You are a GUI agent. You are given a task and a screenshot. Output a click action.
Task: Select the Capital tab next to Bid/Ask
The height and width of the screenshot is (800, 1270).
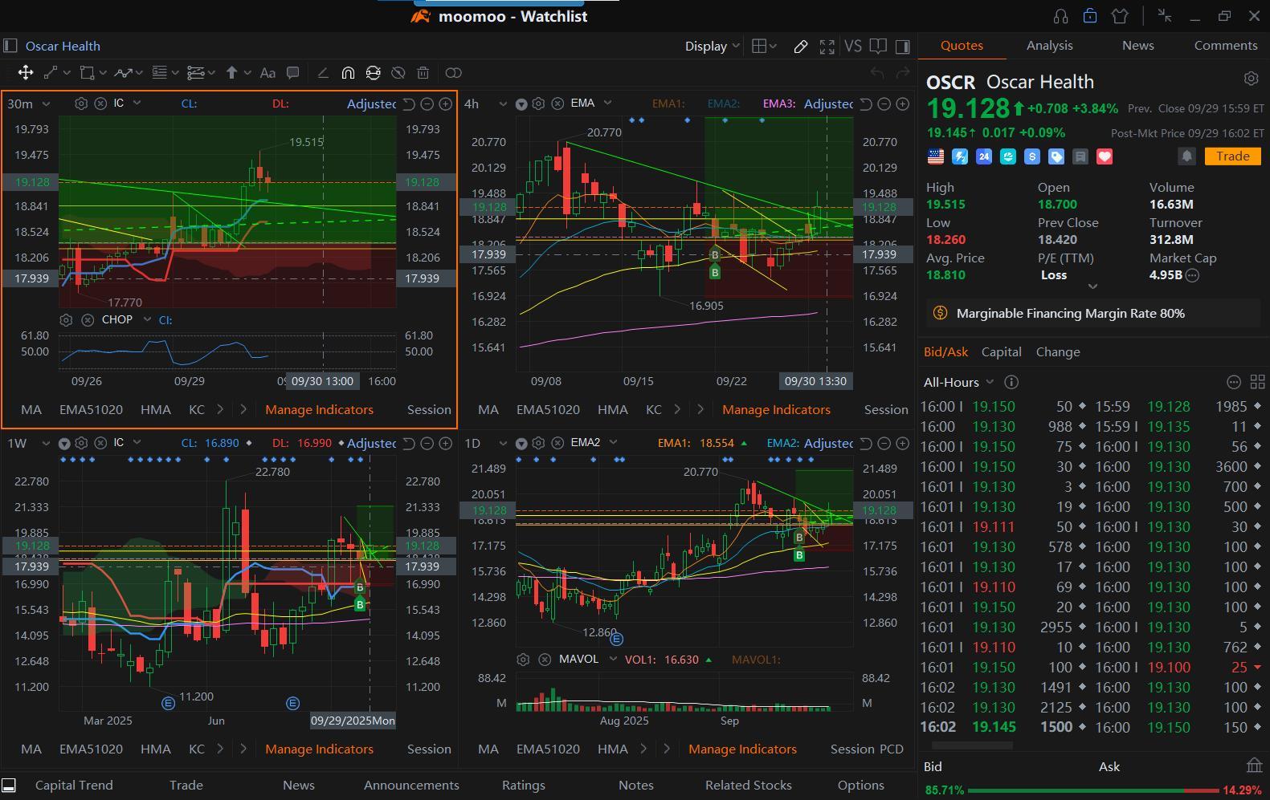pyautogui.click(x=1001, y=352)
